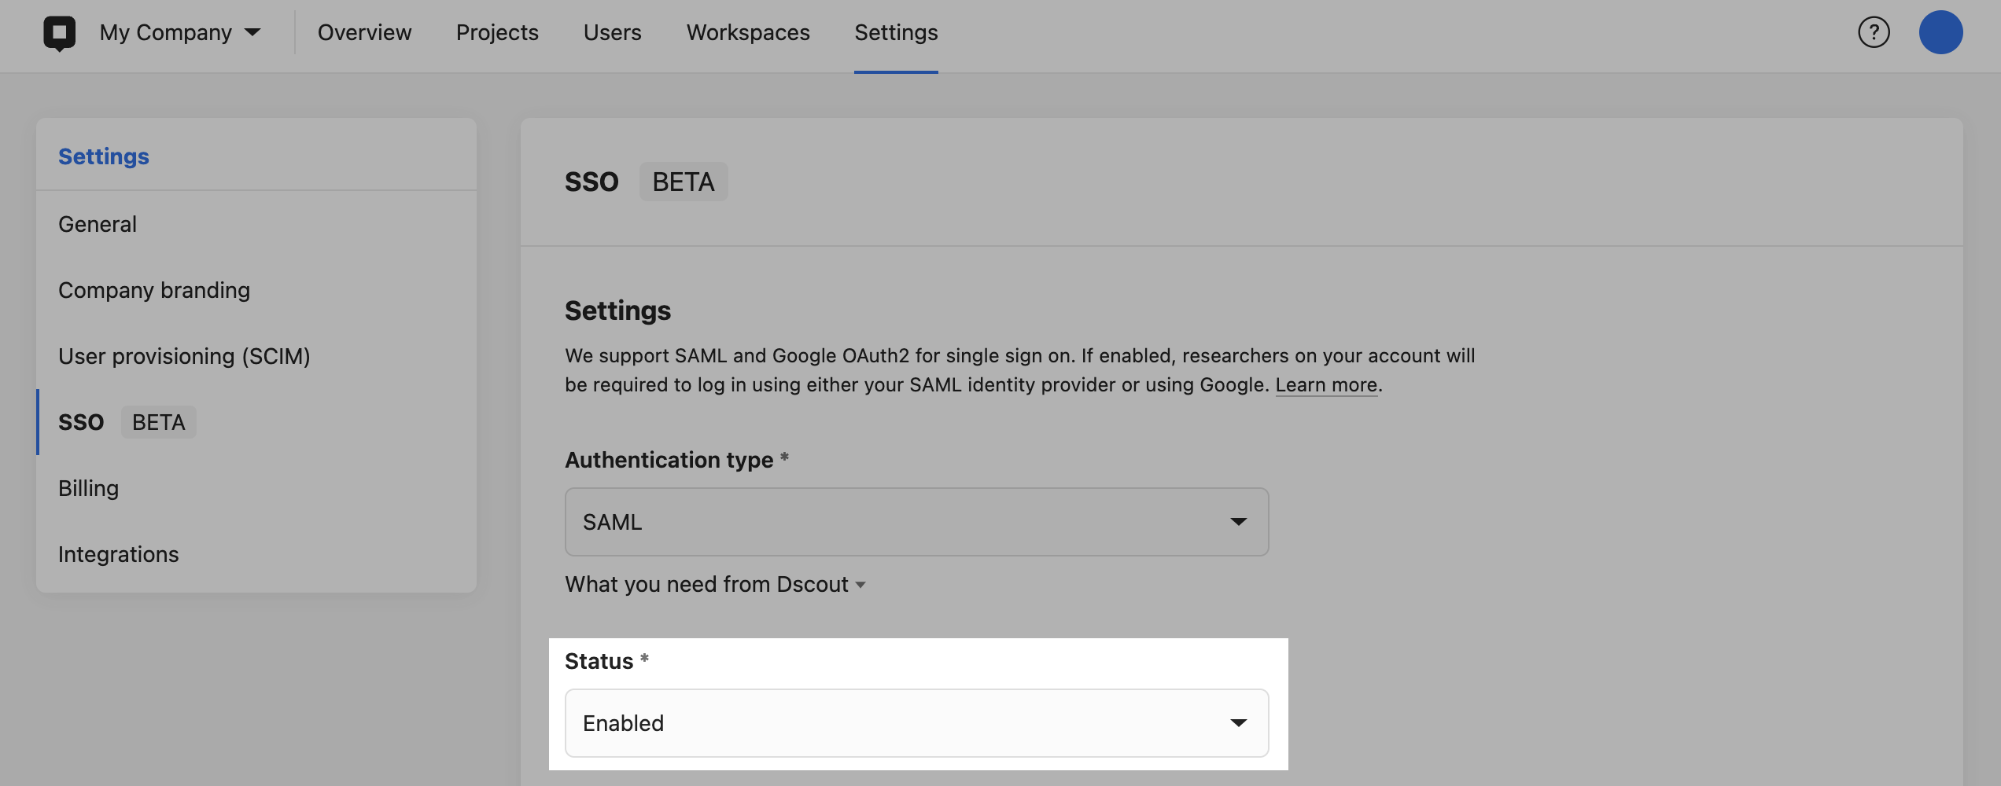Open the blue user avatar menu

[1940, 32]
